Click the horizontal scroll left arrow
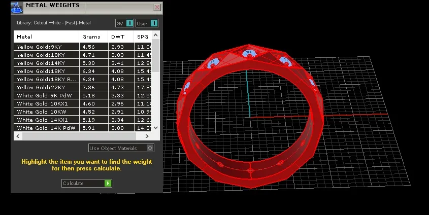429x215 pixels. pyautogui.click(x=18, y=136)
